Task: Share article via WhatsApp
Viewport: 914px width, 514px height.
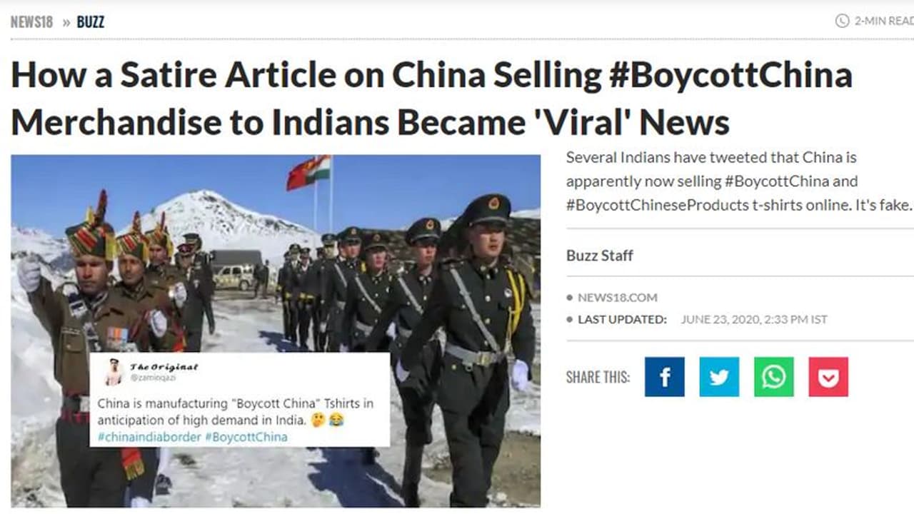Action: (773, 377)
